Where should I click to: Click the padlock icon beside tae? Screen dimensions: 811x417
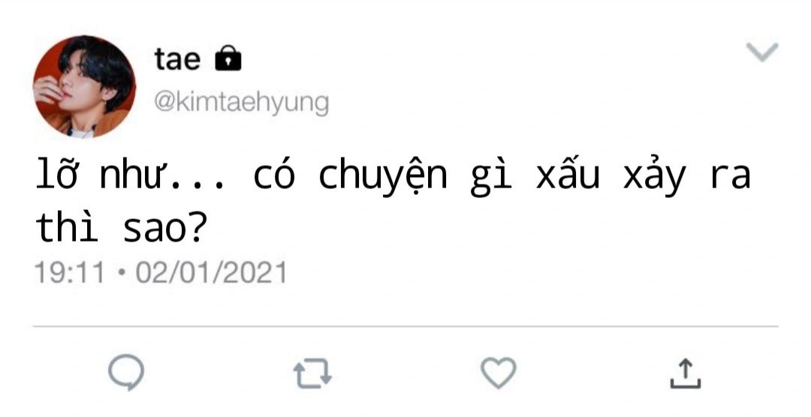point(228,58)
